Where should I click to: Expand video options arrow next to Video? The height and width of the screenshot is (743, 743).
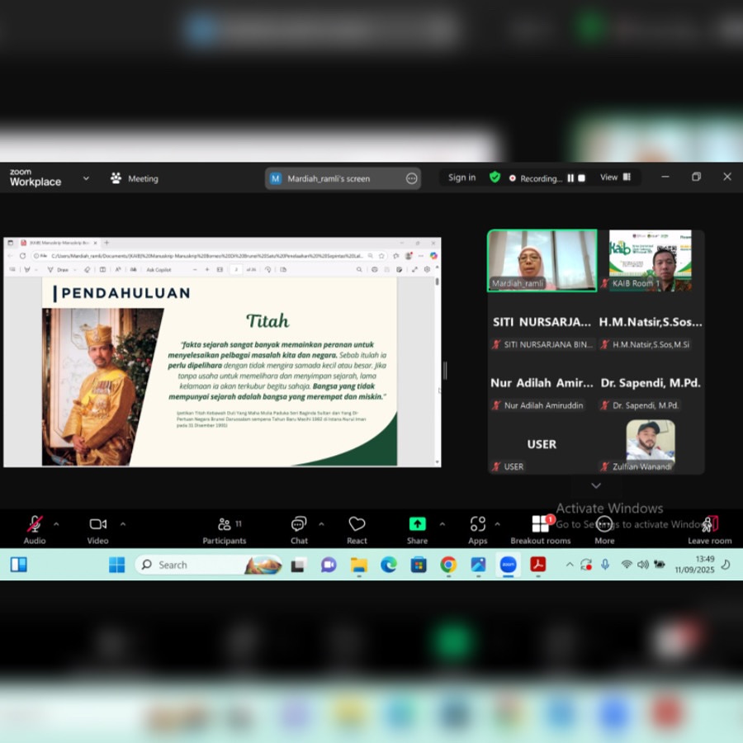point(123,524)
